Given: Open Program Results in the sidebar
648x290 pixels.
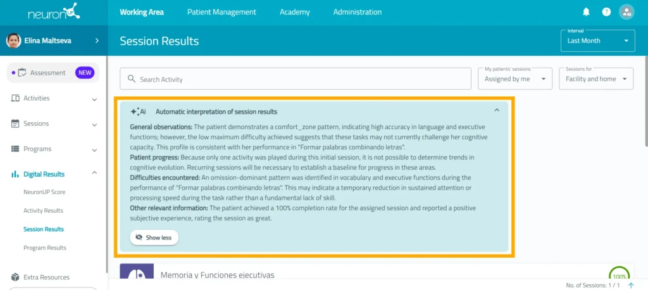Looking at the screenshot, I should click(45, 248).
